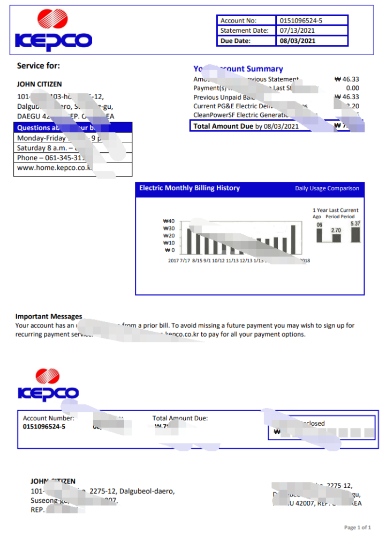Click the Monday-Friday hours row
386x549 pixels.
pos(73,138)
